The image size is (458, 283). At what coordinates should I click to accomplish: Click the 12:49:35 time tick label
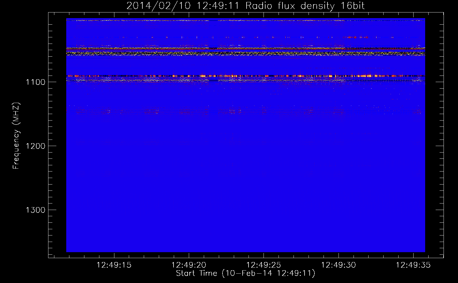click(x=413, y=265)
